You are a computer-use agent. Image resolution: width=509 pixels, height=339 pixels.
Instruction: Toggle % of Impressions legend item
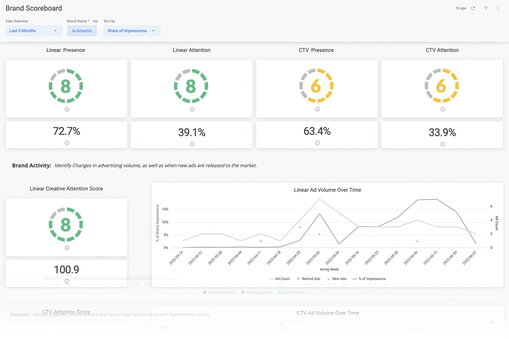point(369,279)
